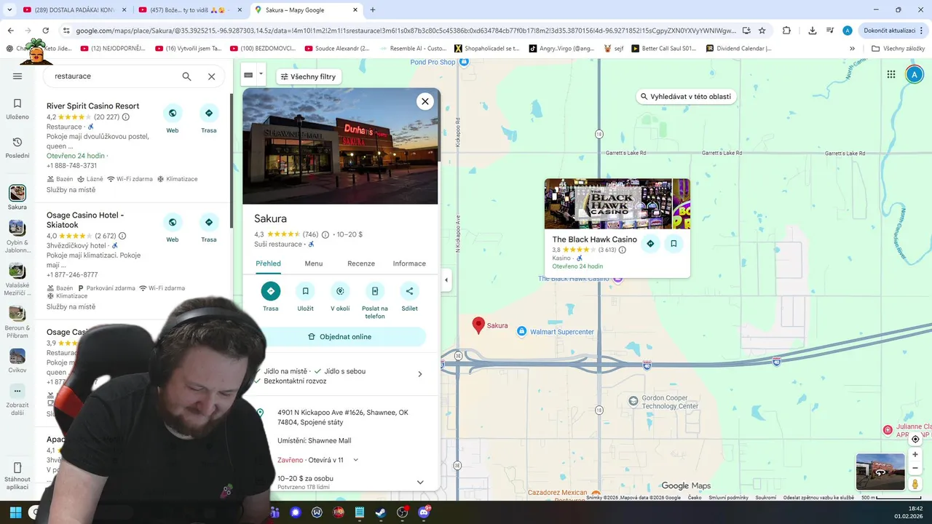The image size is (932, 524).
Task: Click into the restaurace search field
Action: point(113,76)
